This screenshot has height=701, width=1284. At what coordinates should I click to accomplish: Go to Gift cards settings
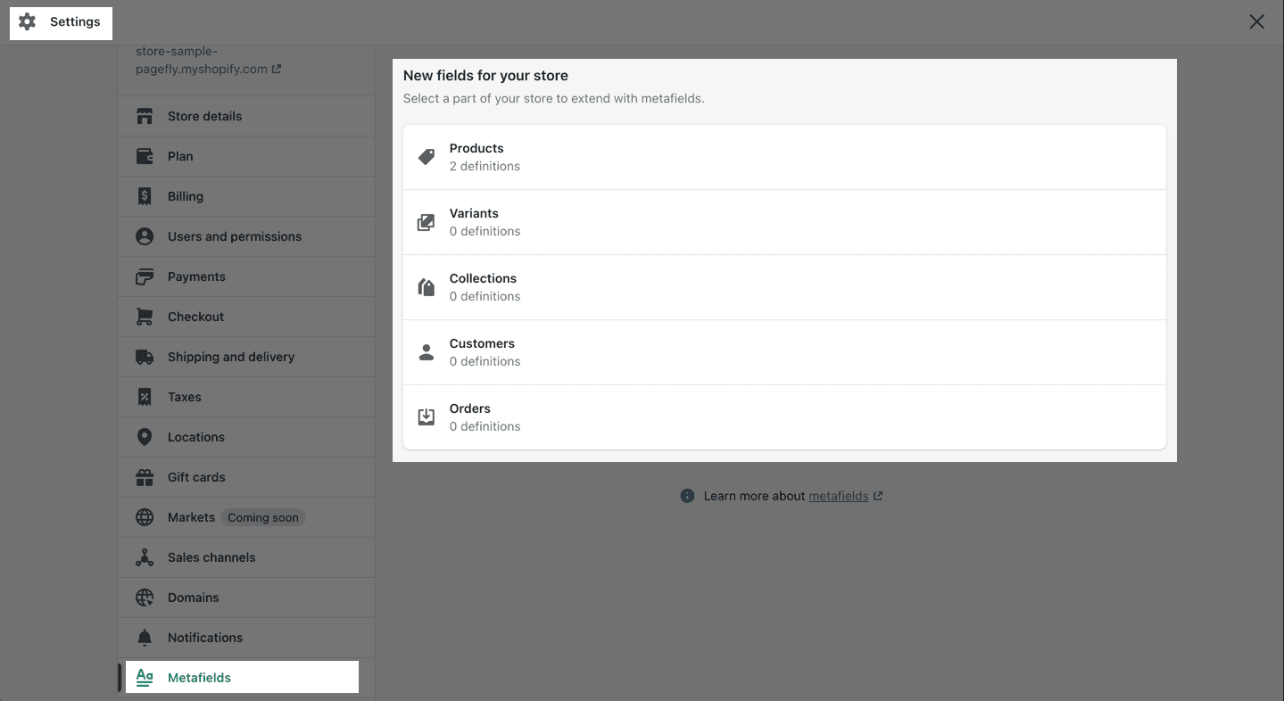pos(246,477)
